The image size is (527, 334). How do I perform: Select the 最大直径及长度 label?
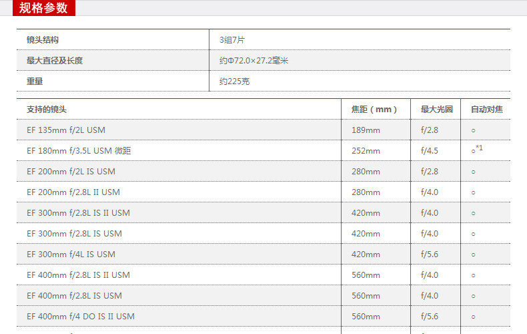coord(55,61)
